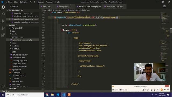Open the Windows notification center

169,95
